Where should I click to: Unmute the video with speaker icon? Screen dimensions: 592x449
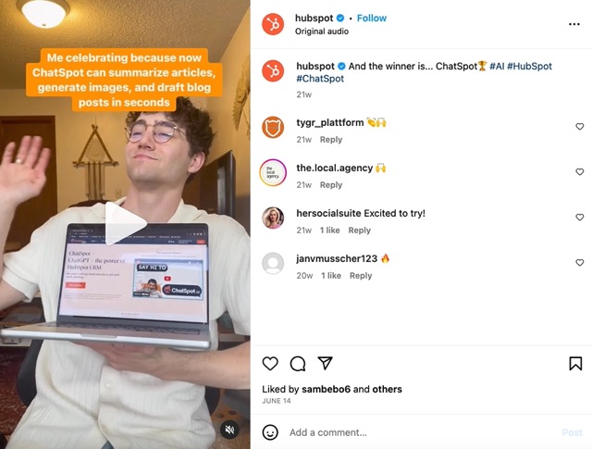(x=229, y=430)
